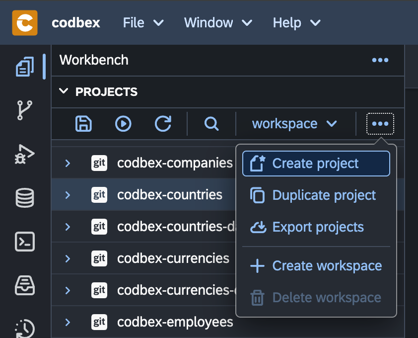The height and width of the screenshot is (338, 418).
Task: Open the Terminal sidebar icon
Action: (x=25, y=242)
